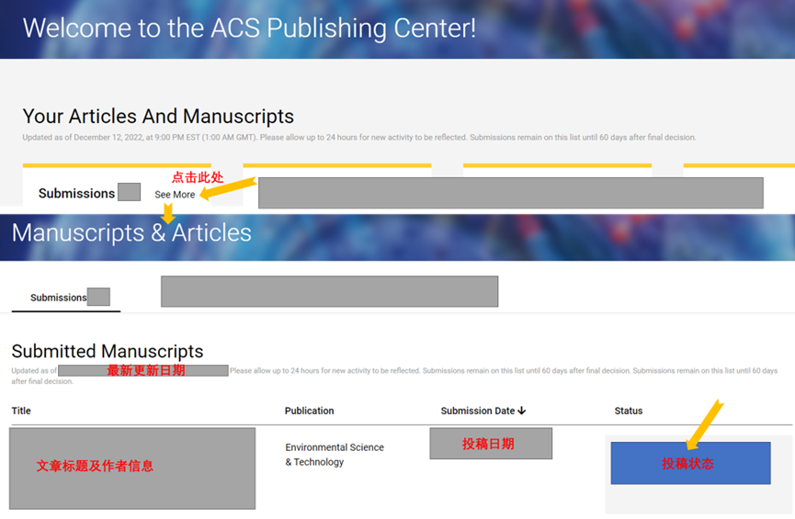Select the upper Submissions tab under Your Articles

(76, 194)
